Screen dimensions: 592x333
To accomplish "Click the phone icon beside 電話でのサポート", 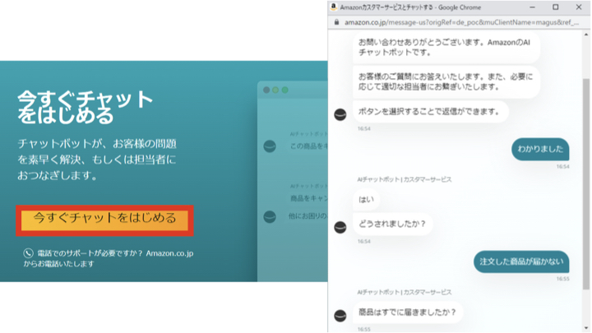I will pos(28,253).
